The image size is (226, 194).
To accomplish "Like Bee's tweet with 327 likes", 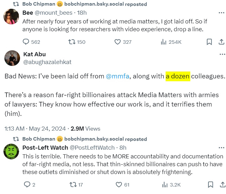I will coord(118,42).
